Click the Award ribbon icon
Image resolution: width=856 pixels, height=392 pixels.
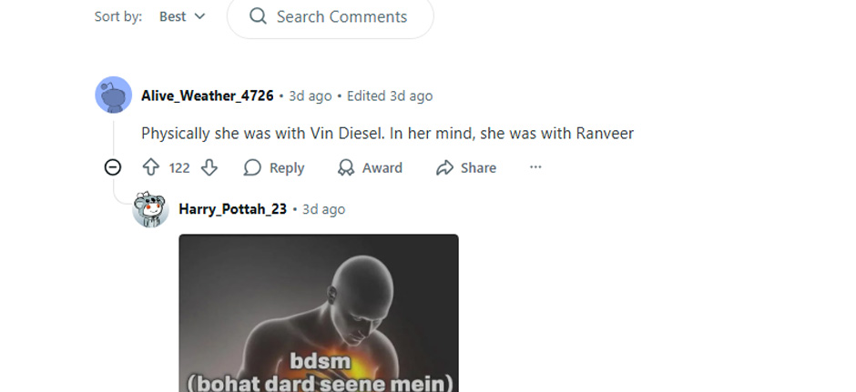(345, 167)
